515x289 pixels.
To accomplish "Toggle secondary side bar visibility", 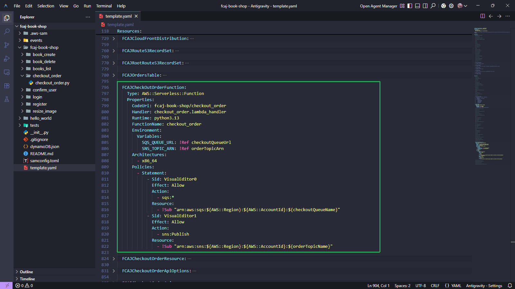I will 425,6.
